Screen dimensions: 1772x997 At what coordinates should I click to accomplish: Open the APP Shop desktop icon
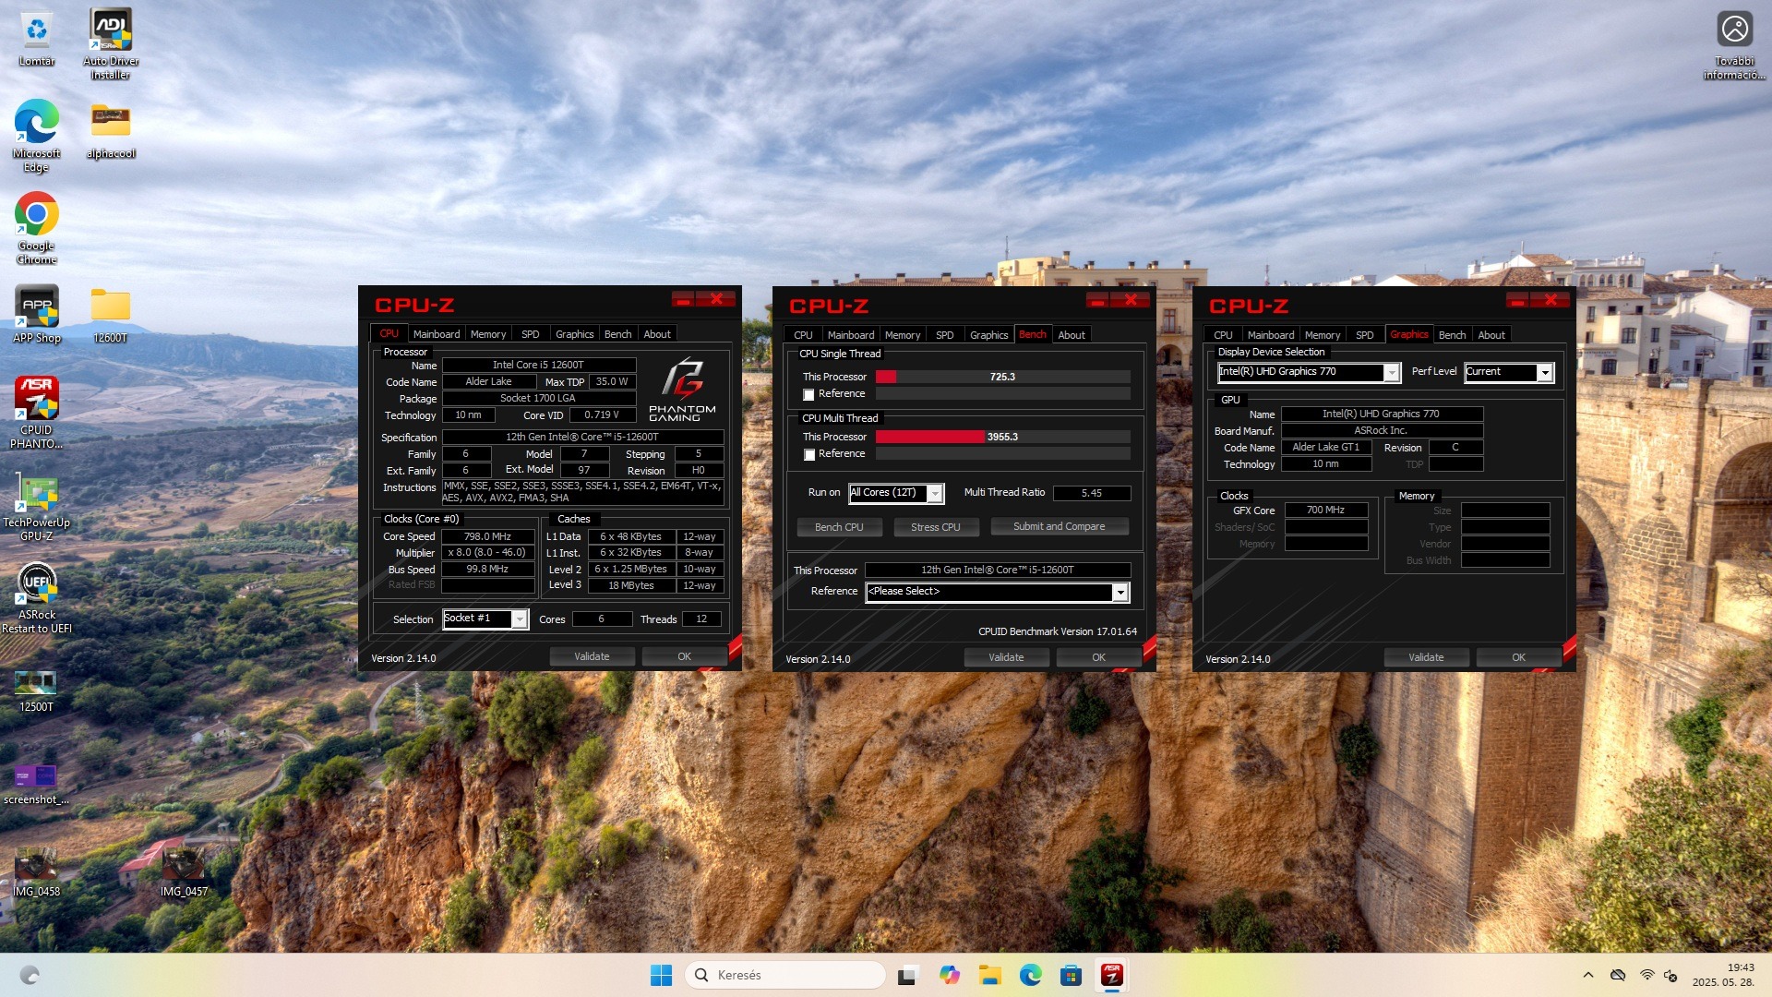pyautogui.click(x=37, y=315)
